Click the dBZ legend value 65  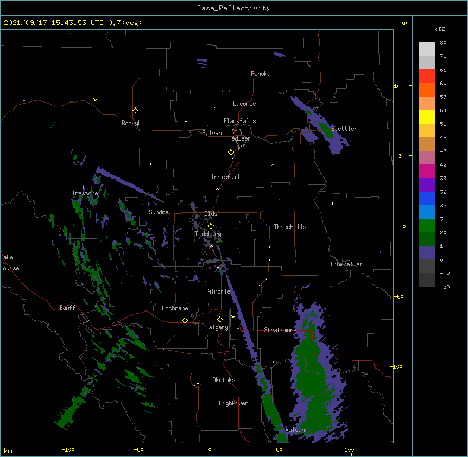pos(443,69)
